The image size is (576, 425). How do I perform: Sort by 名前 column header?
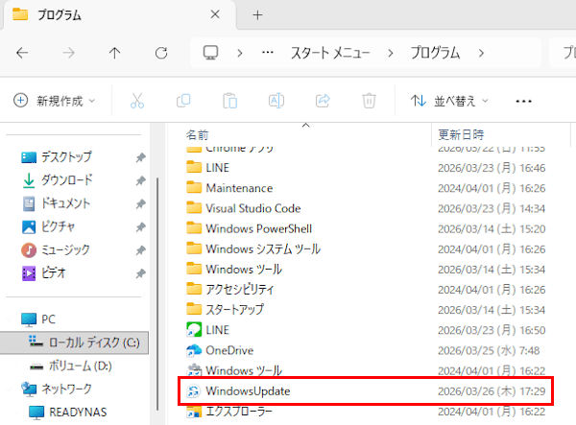click(x=197, y=135)
